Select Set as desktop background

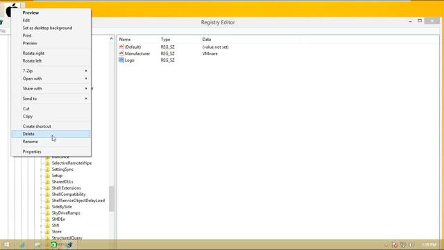coord(51,28)
